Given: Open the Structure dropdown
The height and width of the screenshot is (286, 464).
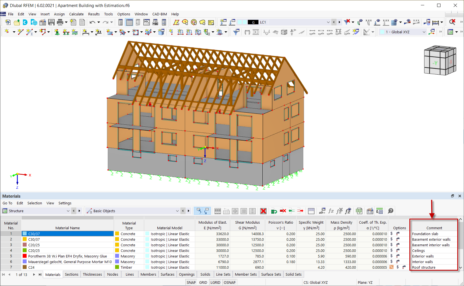Looking at the screenshot, I should point(36,211).
